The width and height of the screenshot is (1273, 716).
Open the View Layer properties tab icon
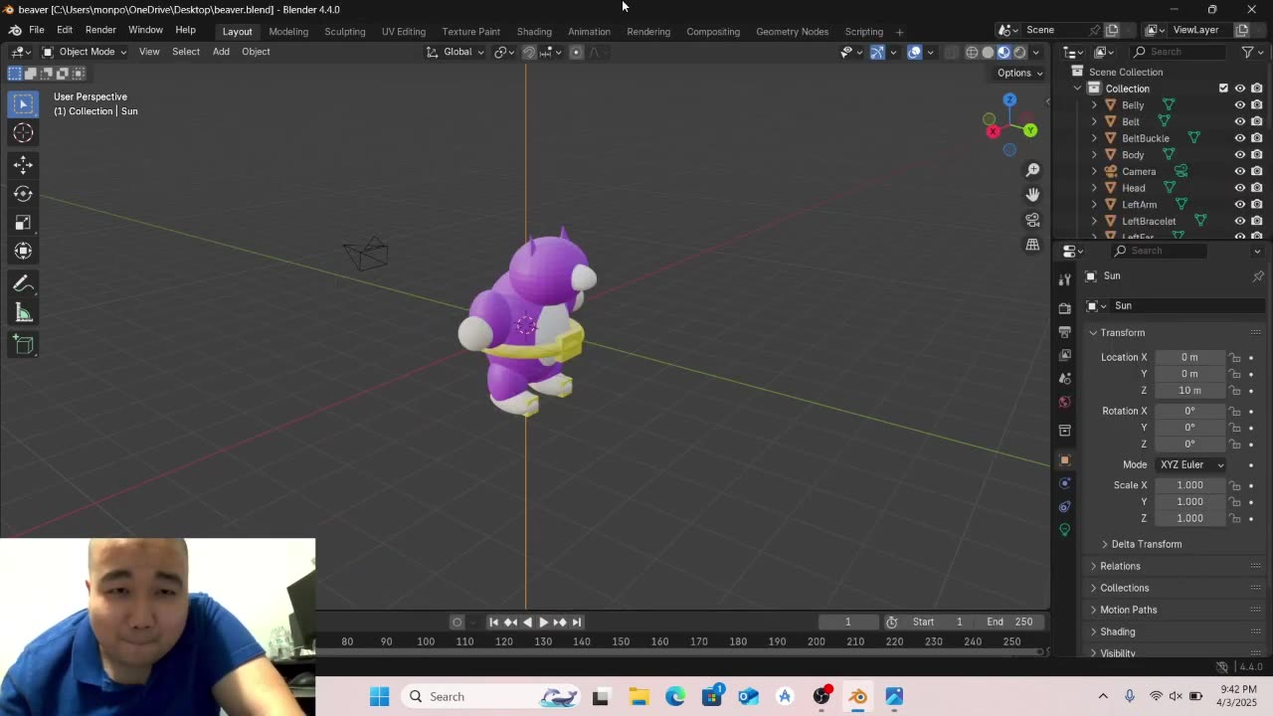click(x=1064, y=355)
